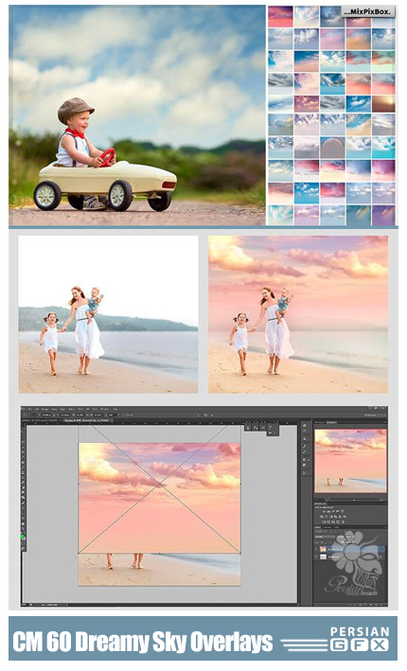Toggle lock position for layer
Viewport: 407px width, 671px height.
(330, 542)
